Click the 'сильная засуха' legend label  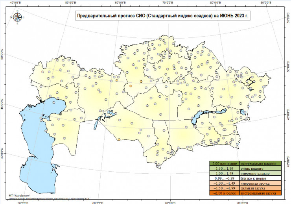click(x=254, y=188)
